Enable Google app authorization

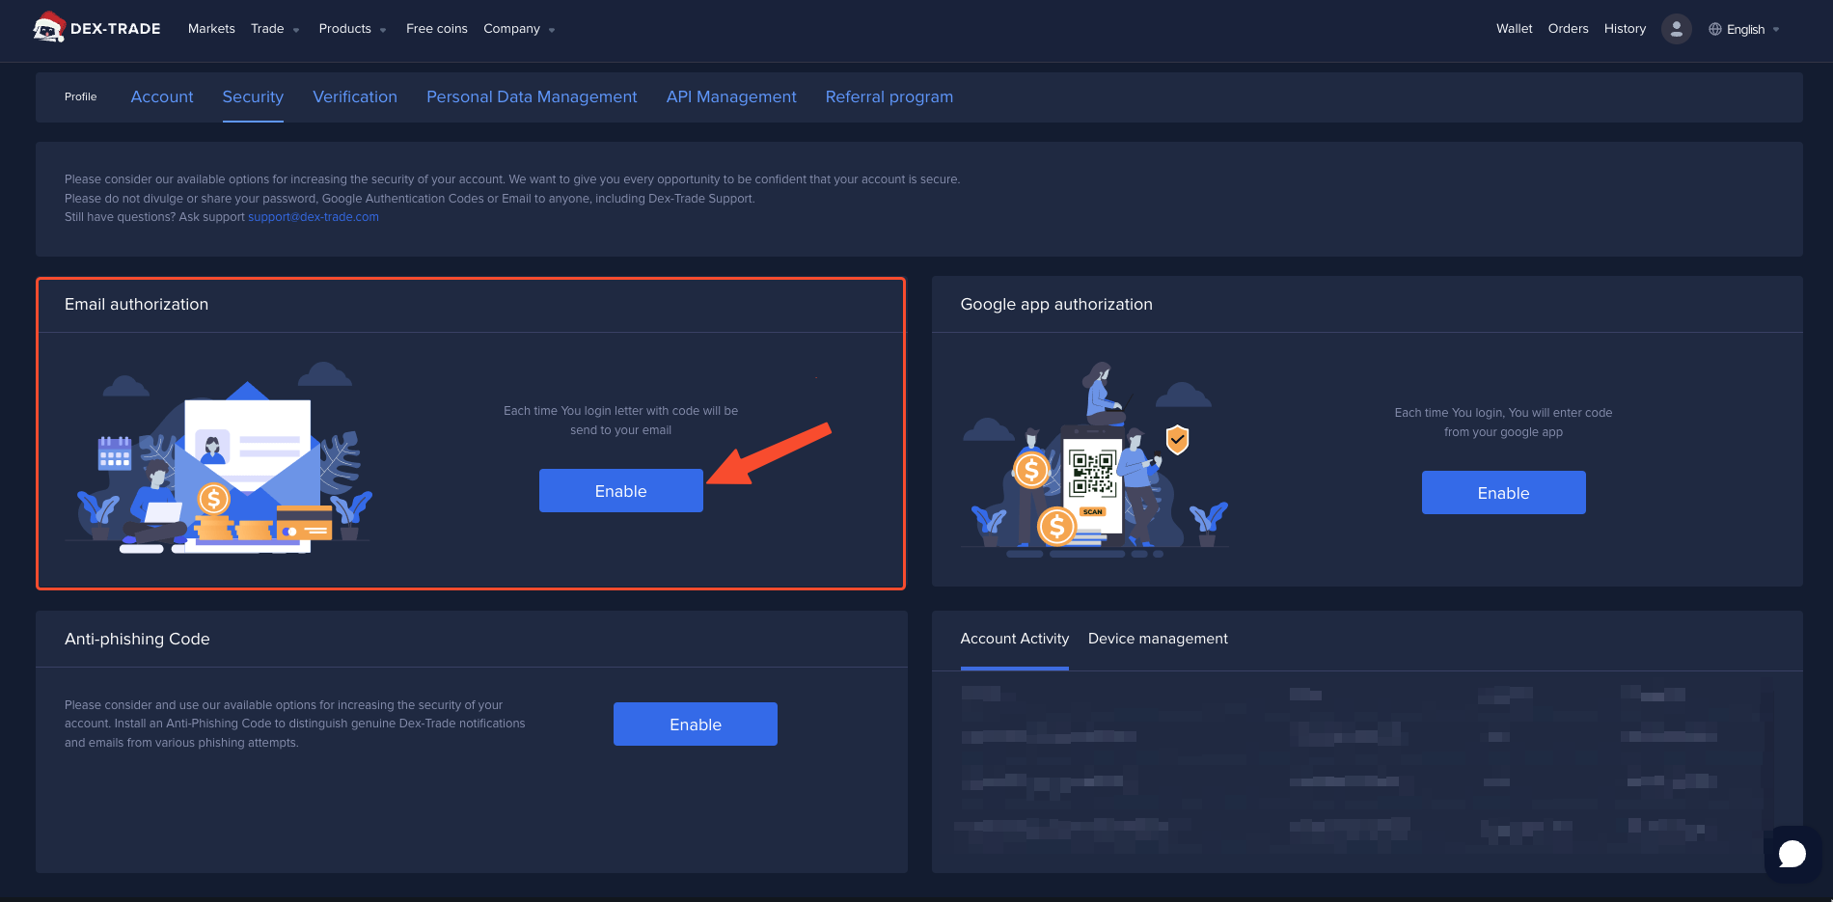tap(1504, 493)
